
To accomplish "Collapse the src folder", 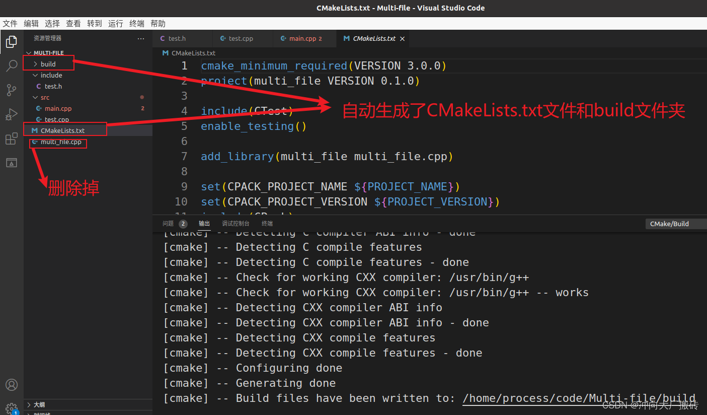I will [35, 98].
